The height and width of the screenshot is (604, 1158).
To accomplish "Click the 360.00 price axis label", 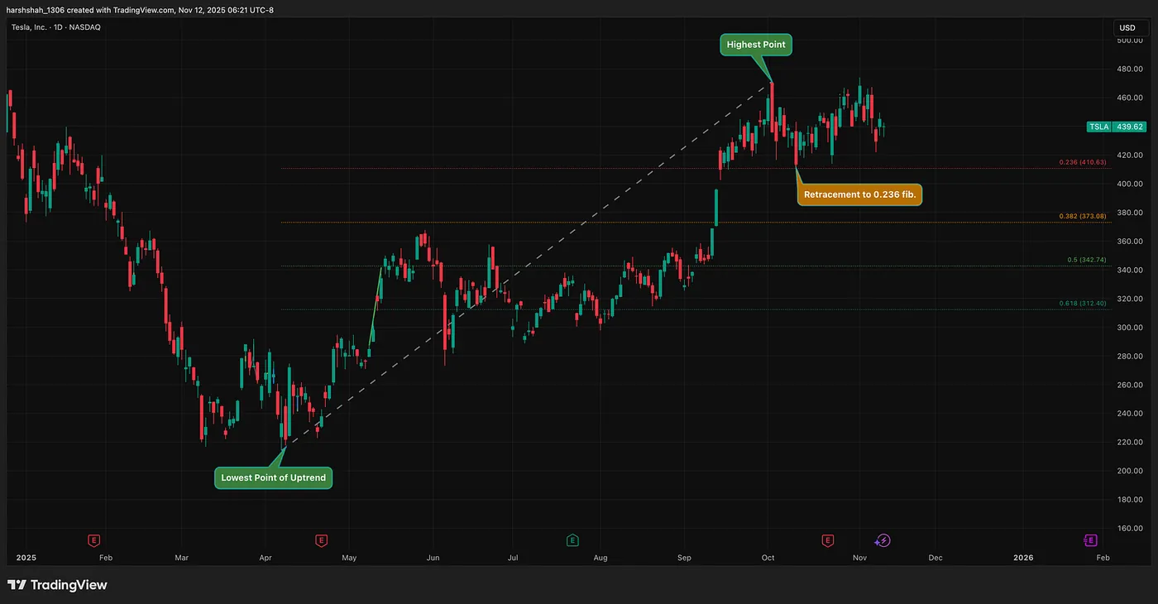I will (x=1128, y=242).
